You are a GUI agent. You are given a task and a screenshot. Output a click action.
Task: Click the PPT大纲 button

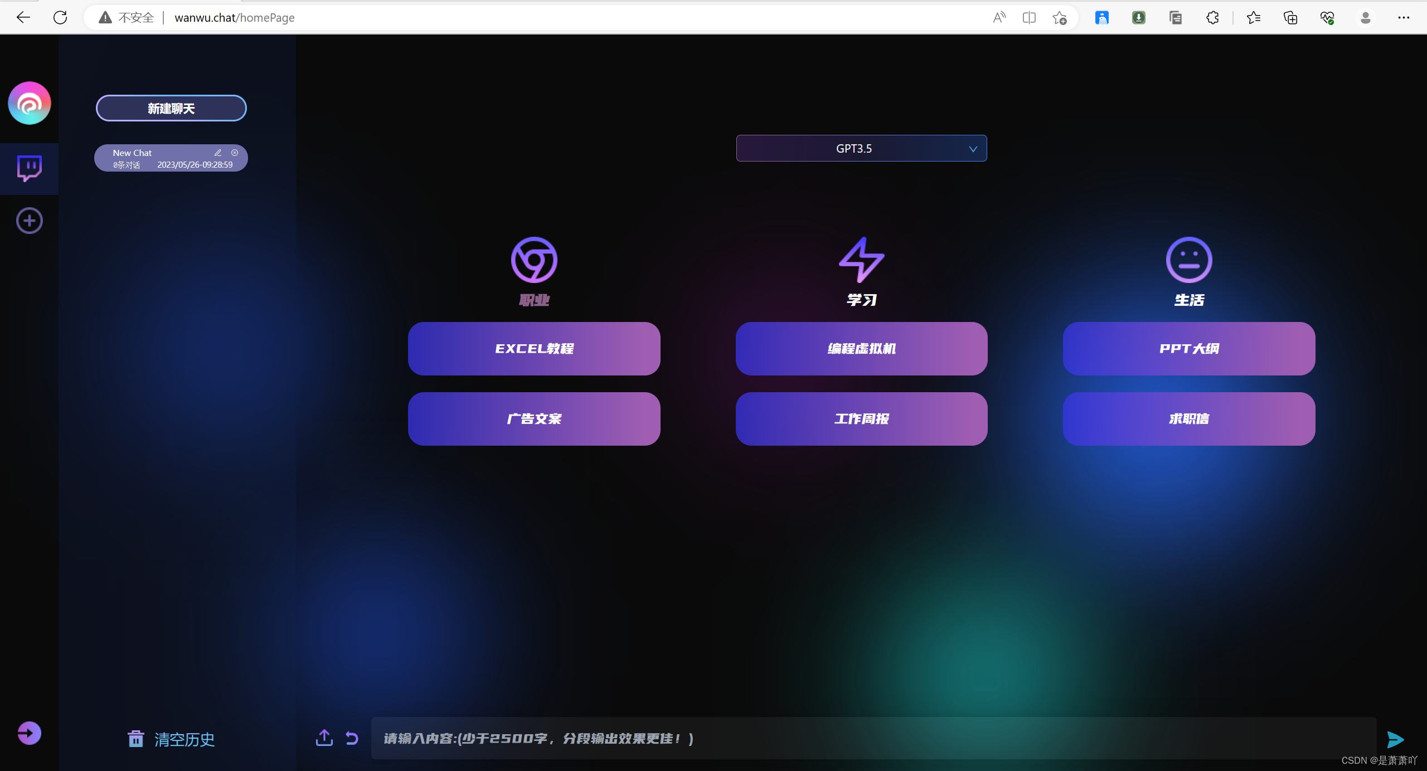click(1189, 349)
